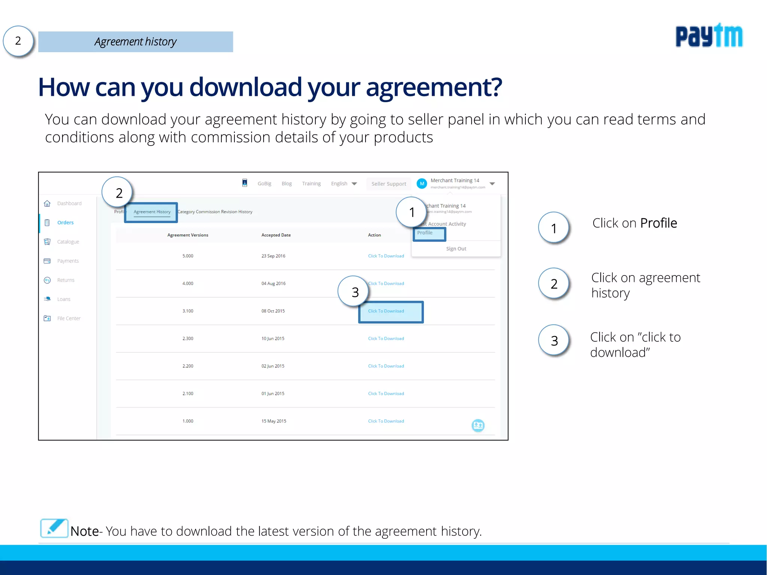The image size is (767, 575).
Task: Click the Merchant avatar M icon
Action: [422, 183]
